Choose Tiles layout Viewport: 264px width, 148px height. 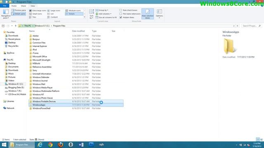pyautogui.click(x=33, y=17)
